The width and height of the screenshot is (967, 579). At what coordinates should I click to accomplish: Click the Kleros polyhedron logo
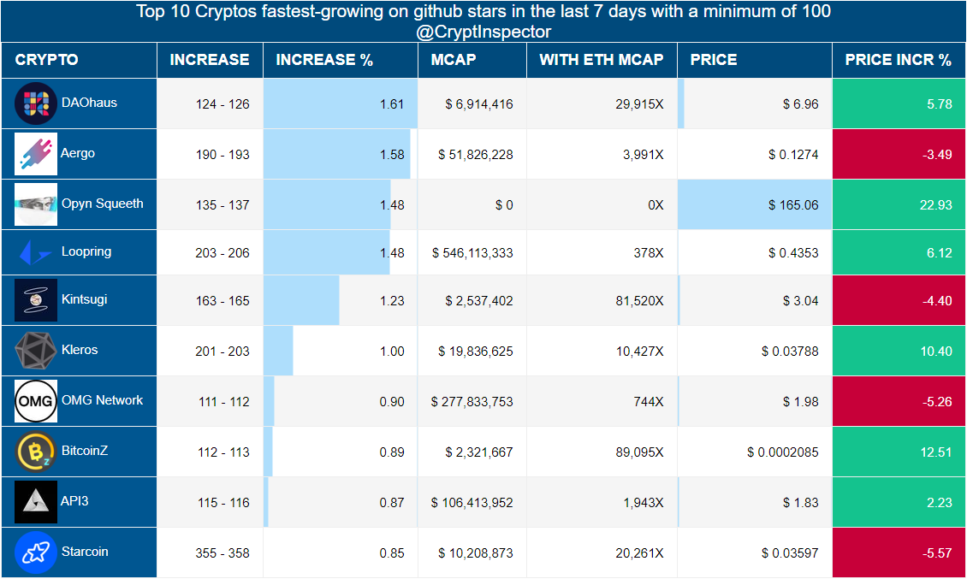click(x=36, y=351)
